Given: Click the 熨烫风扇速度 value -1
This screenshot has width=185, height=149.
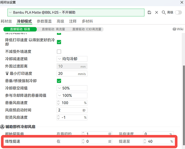Looking at the screenshot, I should [64, 117].
